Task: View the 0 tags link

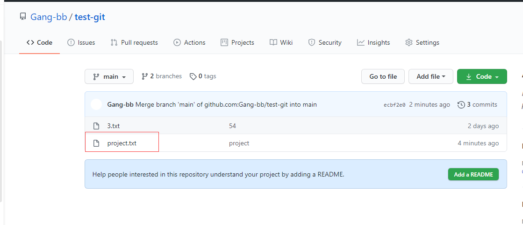Action: (x=203, y=76)
